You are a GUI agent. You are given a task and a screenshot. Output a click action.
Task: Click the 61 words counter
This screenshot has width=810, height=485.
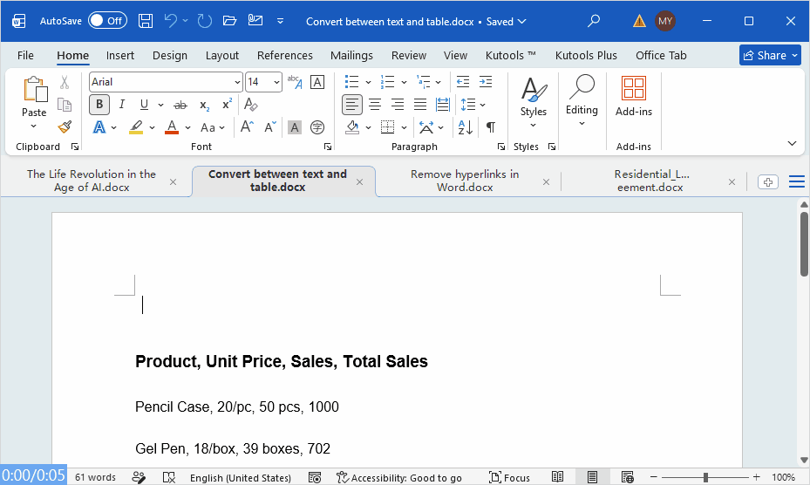click(x=95, y=477)
